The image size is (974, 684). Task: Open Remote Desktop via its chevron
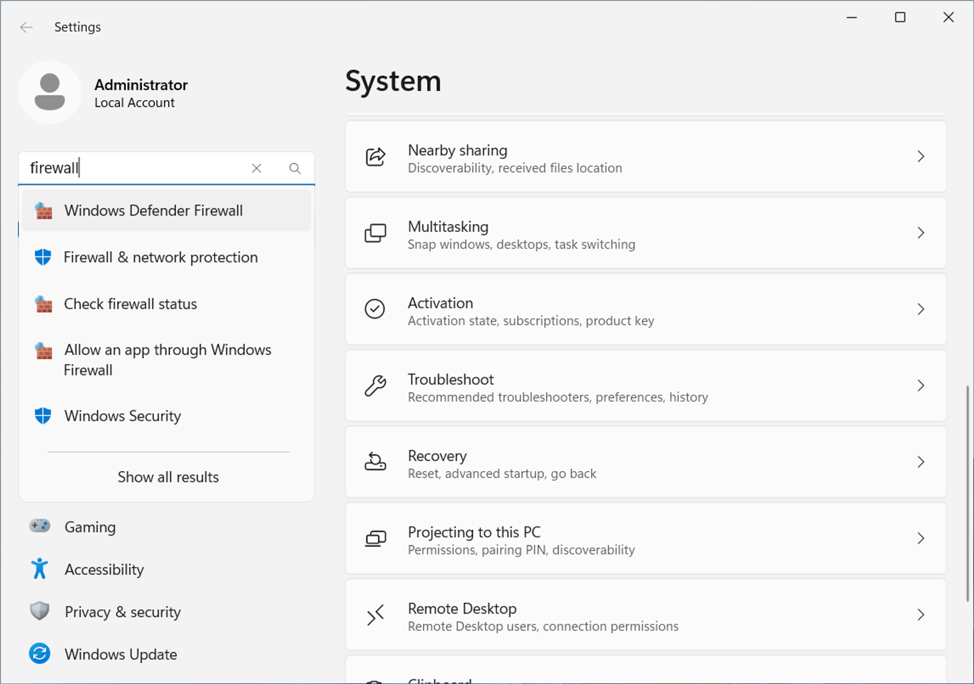(x=920, y=615)
